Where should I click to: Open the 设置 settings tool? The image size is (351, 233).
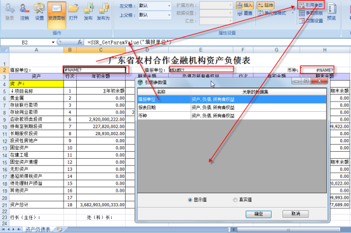coord(39,11)
